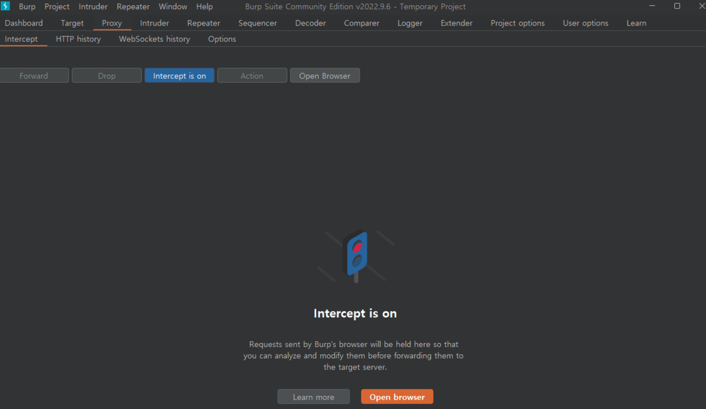Open the Sequencer tab
706x409 pixels.
(x=257, y=23)
